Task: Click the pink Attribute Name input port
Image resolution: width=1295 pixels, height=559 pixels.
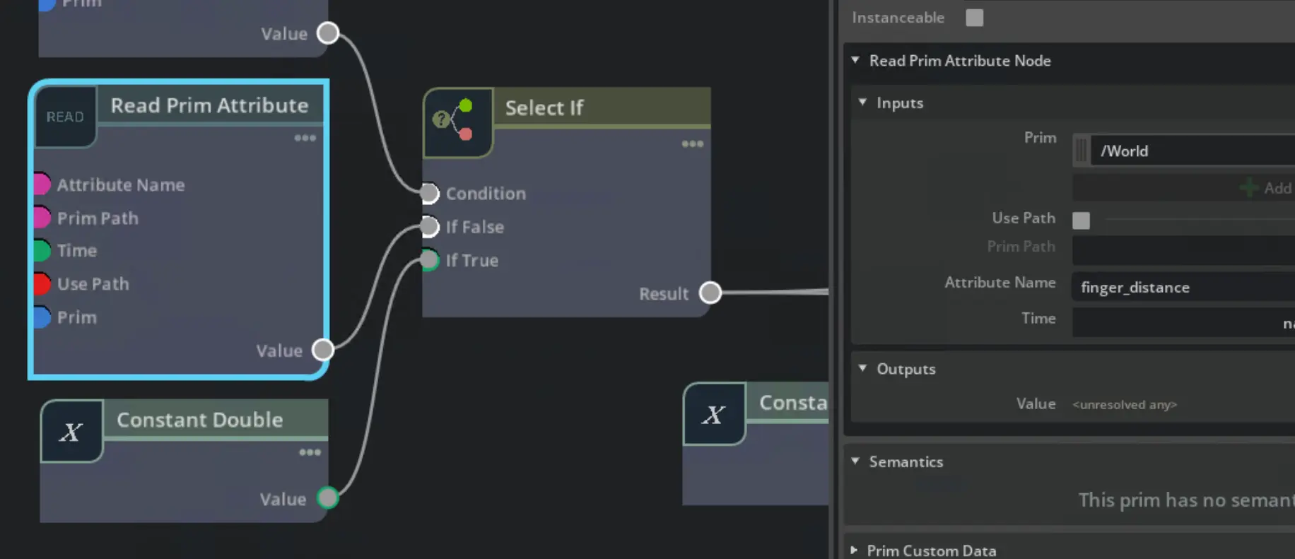Action: [x=41, y=184]
